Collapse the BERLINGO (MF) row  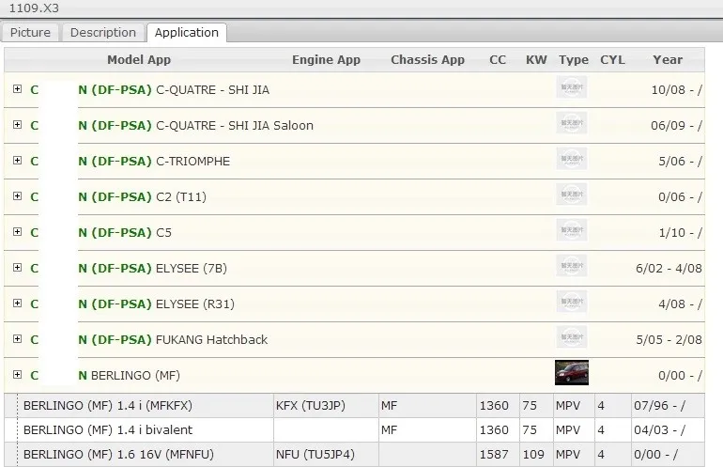pos(18,375)
